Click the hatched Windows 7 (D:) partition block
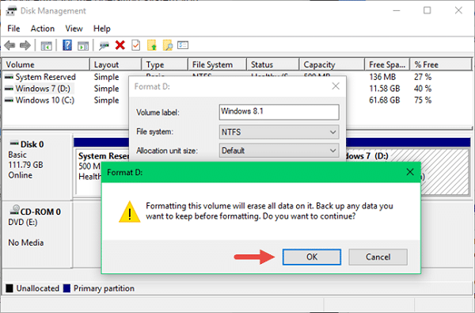Viewport: 475px width, 313px height. click(445, 171)
